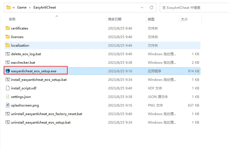Click the easyanticheat_eos_setup.exe application icon
The height and width of the screenshot is (149, 228).
[x=8, y=71]
